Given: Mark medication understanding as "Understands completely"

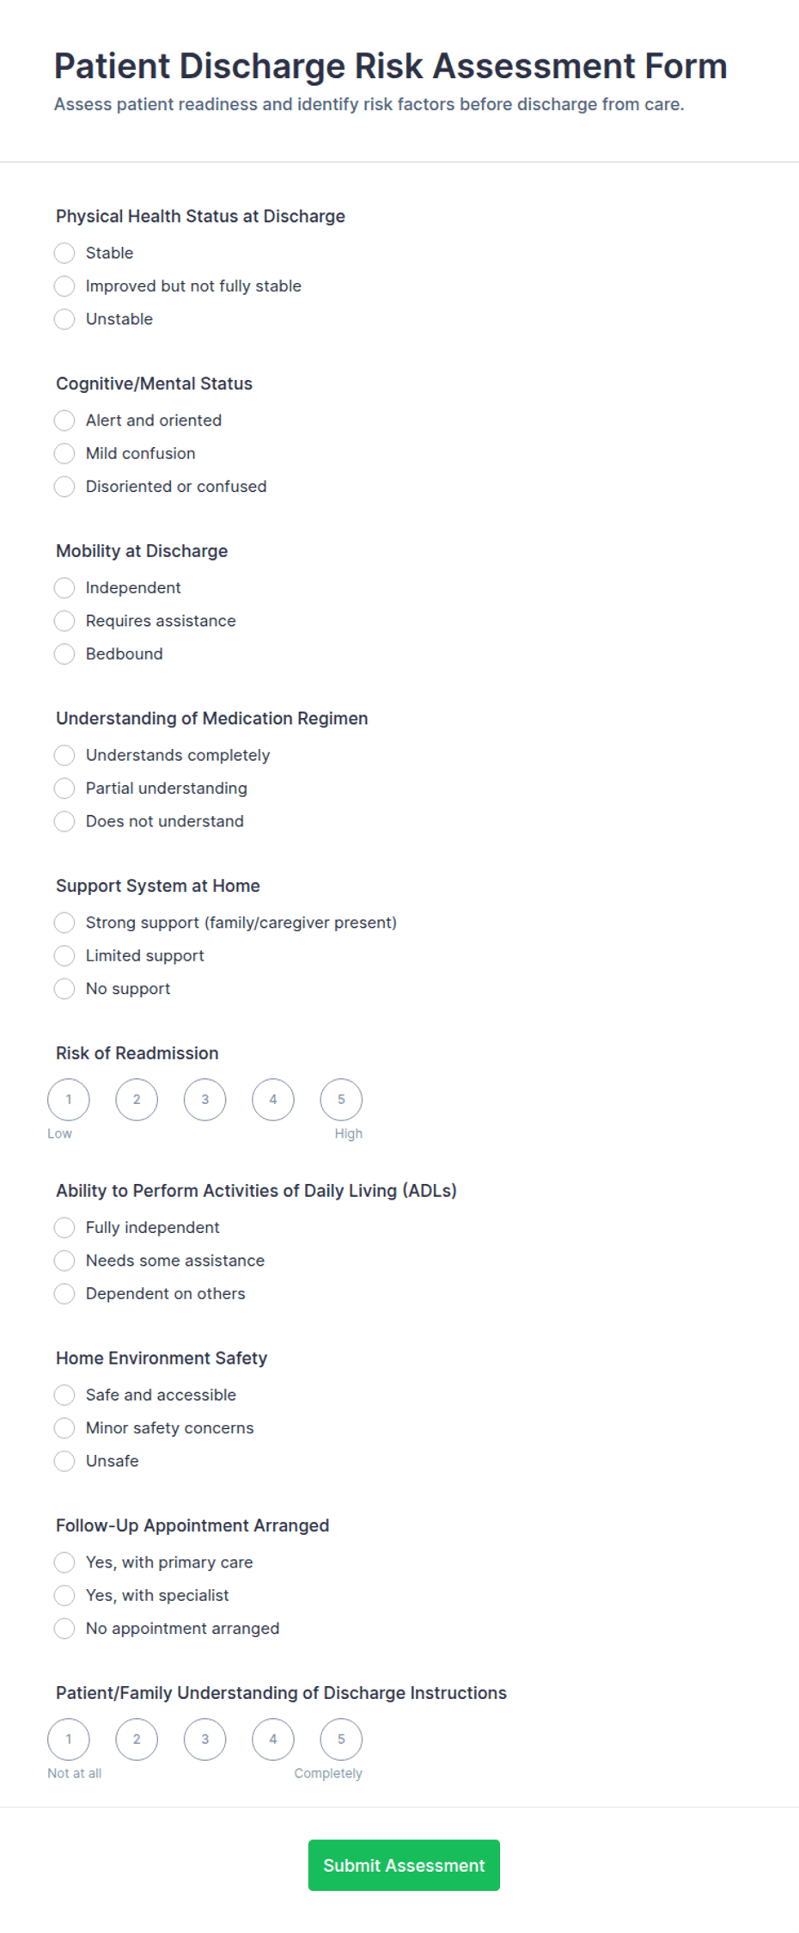Looking at the screenshot, I should tap(64, 755).
